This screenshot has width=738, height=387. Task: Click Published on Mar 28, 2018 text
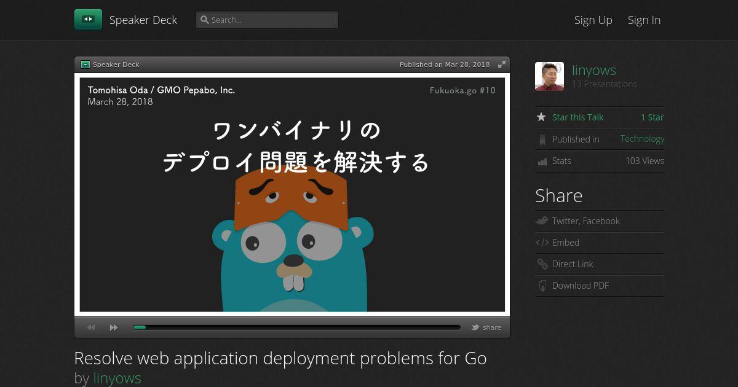[445, 64]
